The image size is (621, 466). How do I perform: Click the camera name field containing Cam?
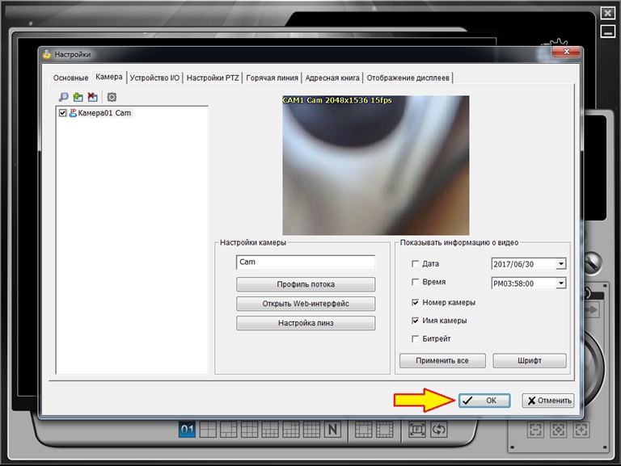click(x=306, y=262)
